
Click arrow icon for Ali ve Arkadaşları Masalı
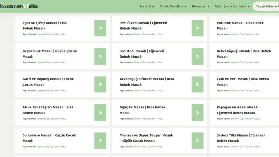pos(100,112)
